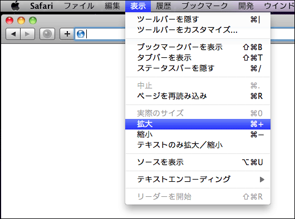Open the ブックマーク menu

pyautogui.click(x=205, y=6)
